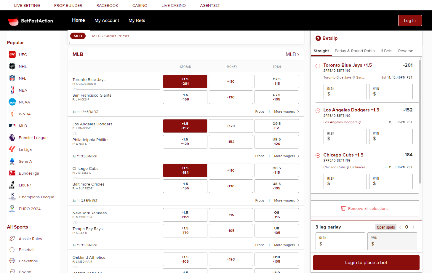The image size is (432, 273).
Task: Open the LIVE BETTING link
Action: click(27, 5)
